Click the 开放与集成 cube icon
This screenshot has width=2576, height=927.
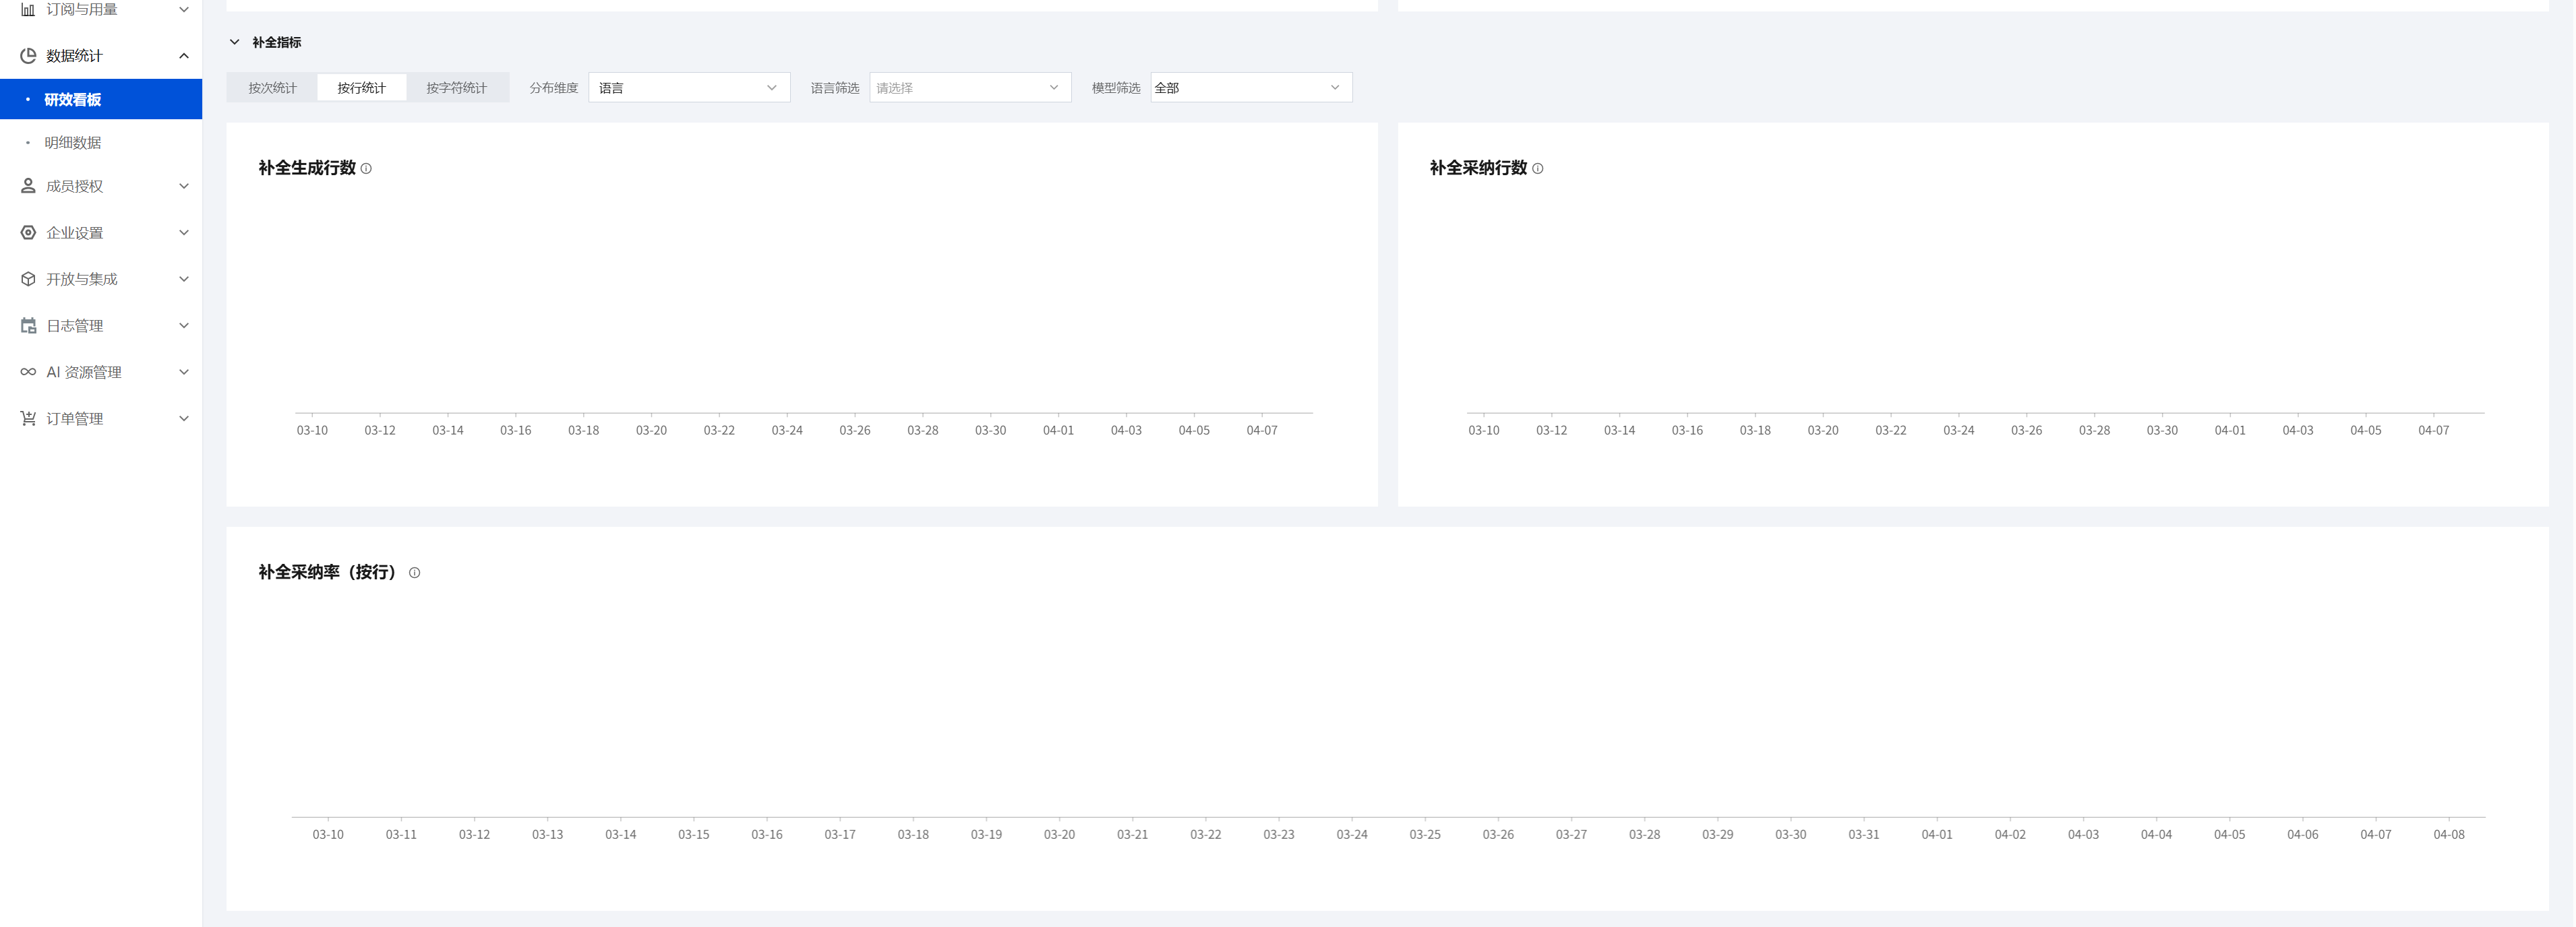click(28, 279)
